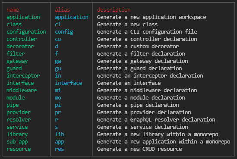
Task: Click 'Generate a GraphQL resolver declaration' description
Action: pos(156,120)
